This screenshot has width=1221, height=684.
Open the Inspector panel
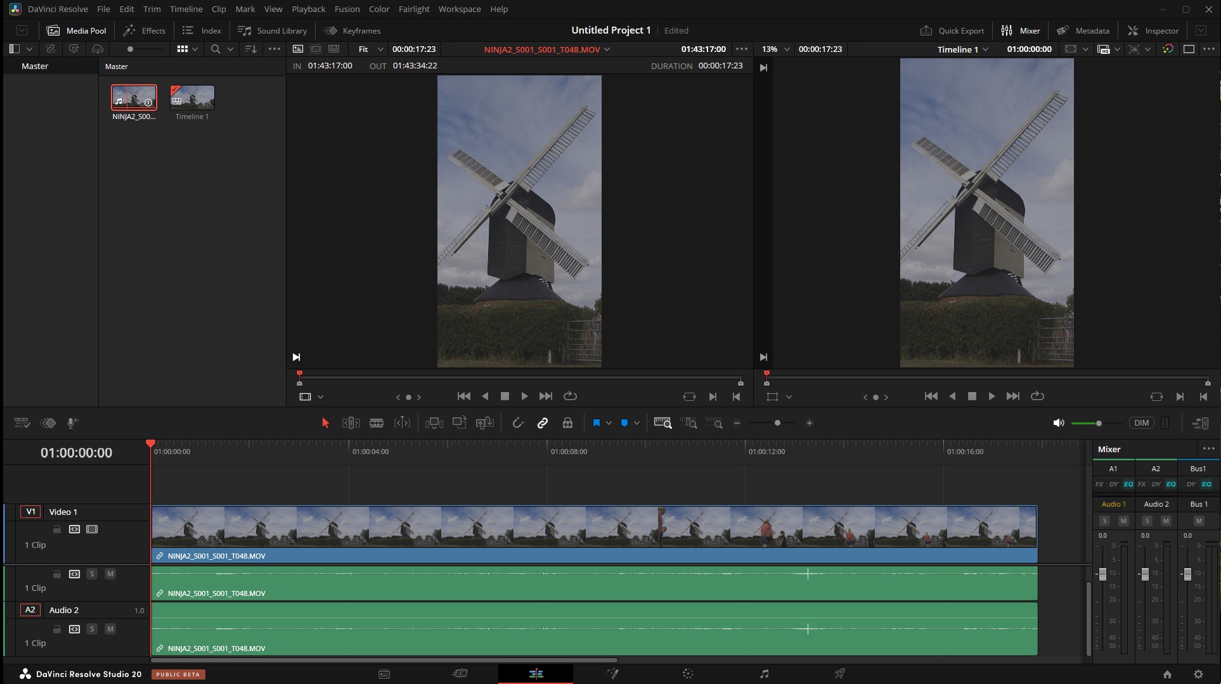[1153, 30]
